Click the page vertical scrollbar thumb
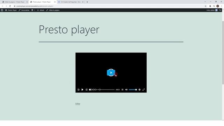 pyautogui.click(x=223, y=52)
